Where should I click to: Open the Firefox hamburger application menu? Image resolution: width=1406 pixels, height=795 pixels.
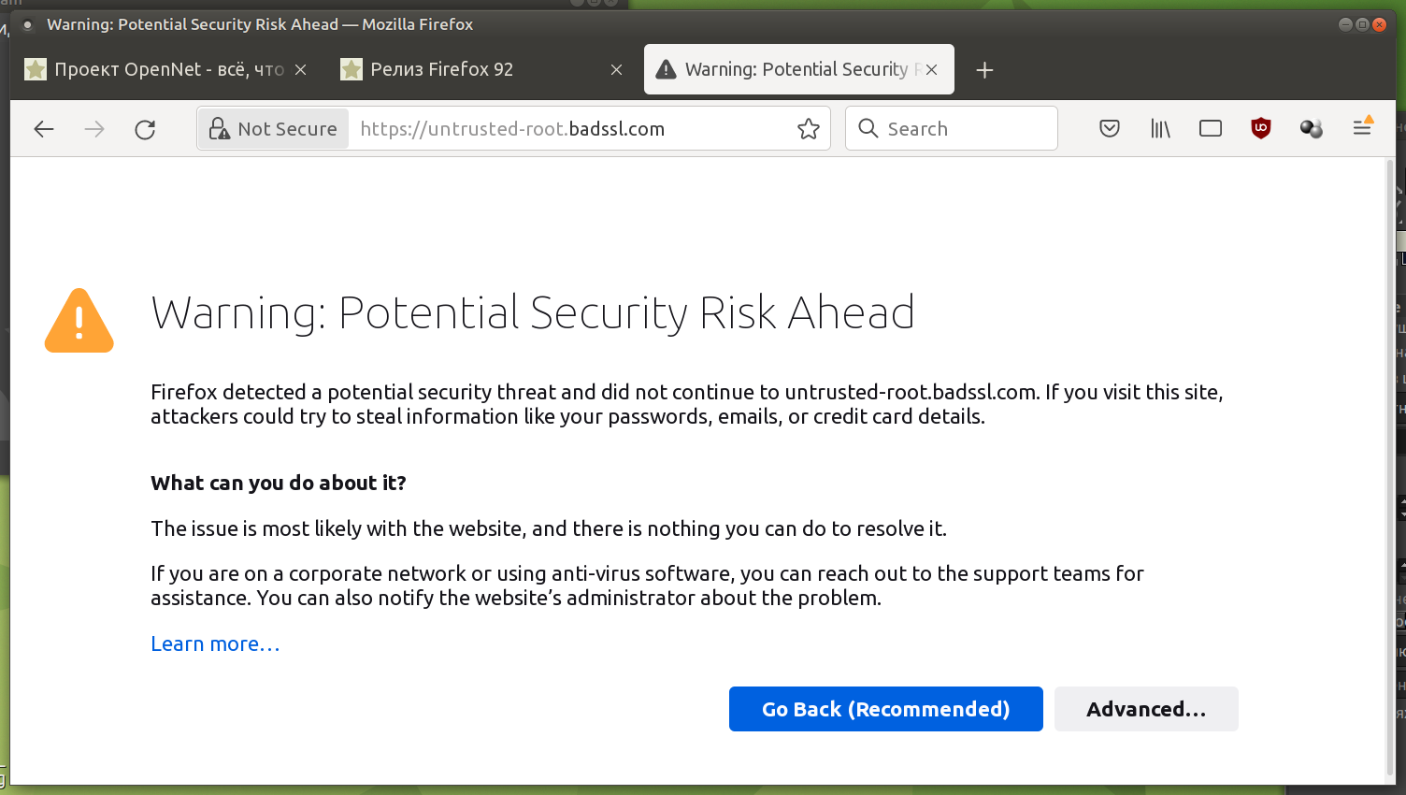pyautogui.click(x=1362, y=128)
